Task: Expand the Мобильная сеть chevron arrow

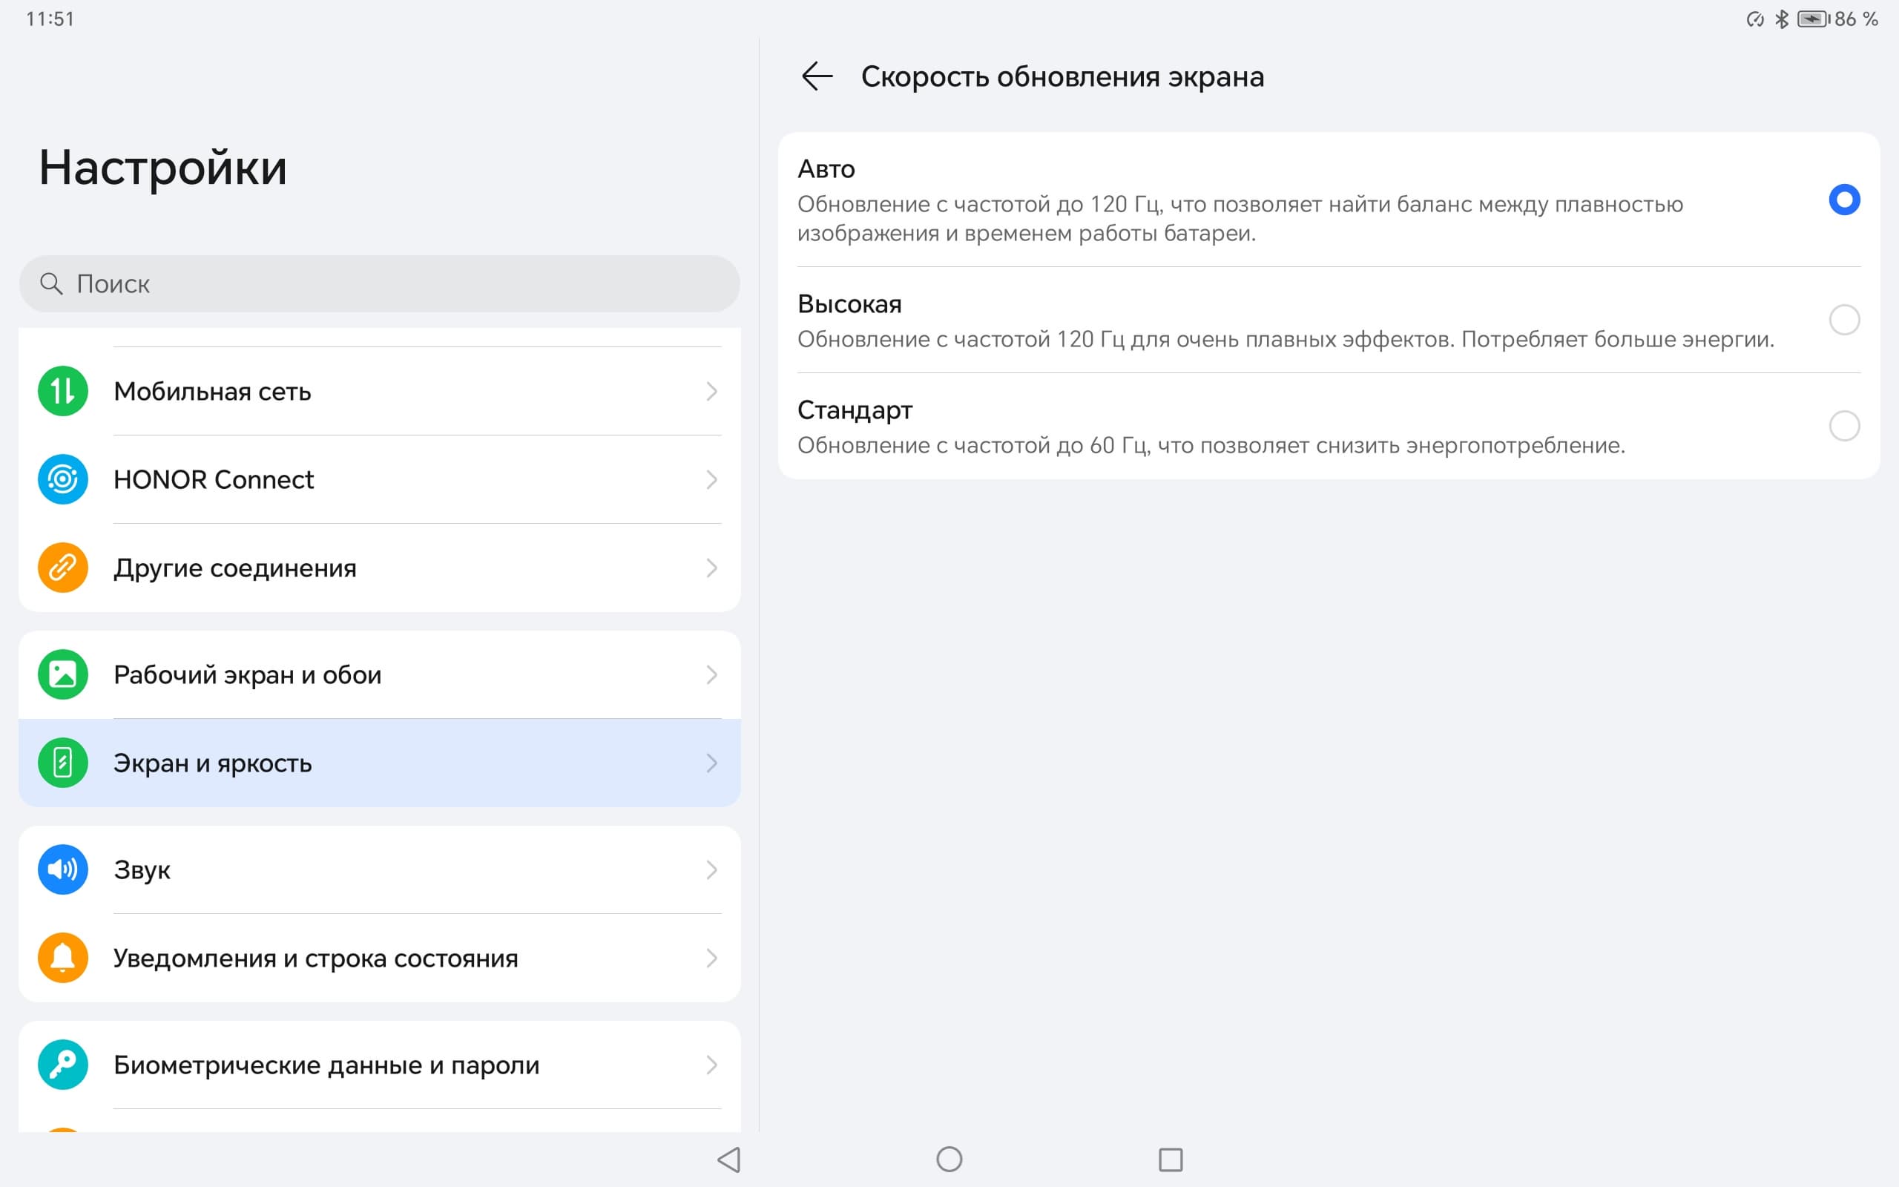Action: pos(711,391)
